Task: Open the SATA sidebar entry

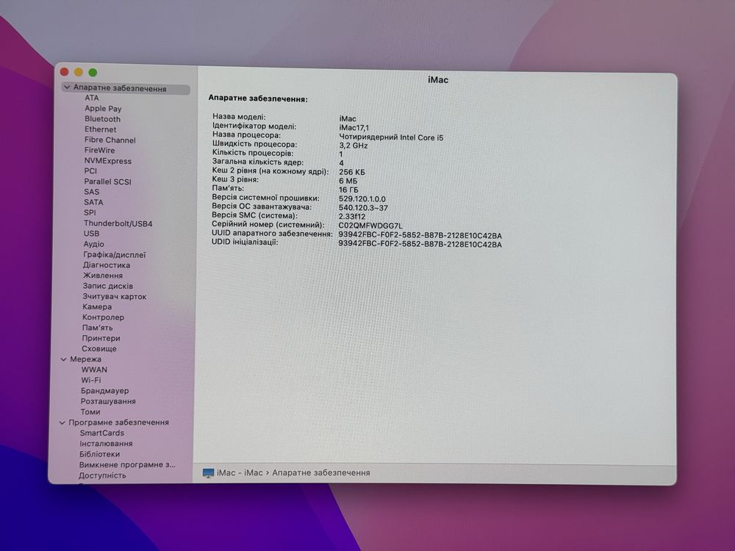Action: click(x=93, y=203)
